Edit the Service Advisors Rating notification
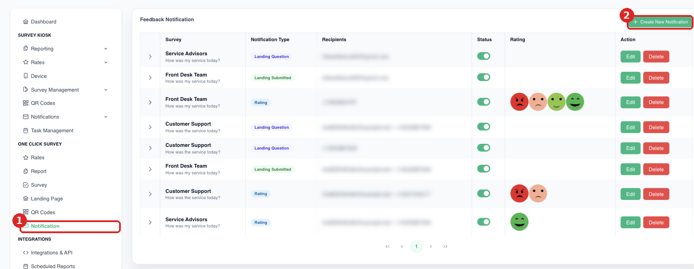694x269 pixels. pyautogui.click(x=630, y=222)
